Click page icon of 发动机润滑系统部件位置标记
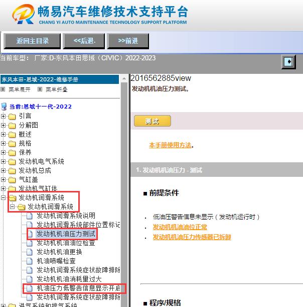This screenshot has width=303, height=307. click(x=30, y=225)
